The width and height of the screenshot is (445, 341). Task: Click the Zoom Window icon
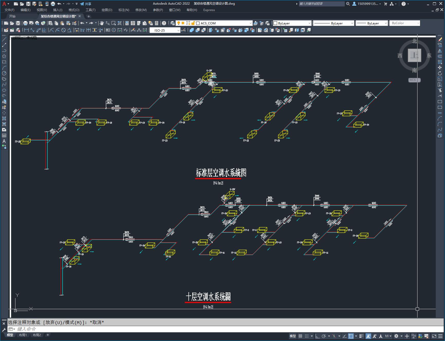114,23
